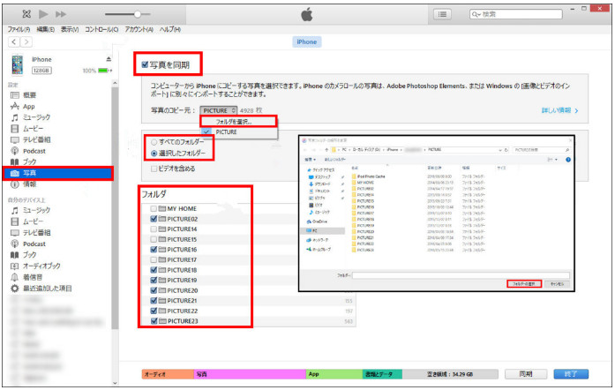Open App in settings sidebar
Viewport: 615px width, 390px height.
pos(28,107)
